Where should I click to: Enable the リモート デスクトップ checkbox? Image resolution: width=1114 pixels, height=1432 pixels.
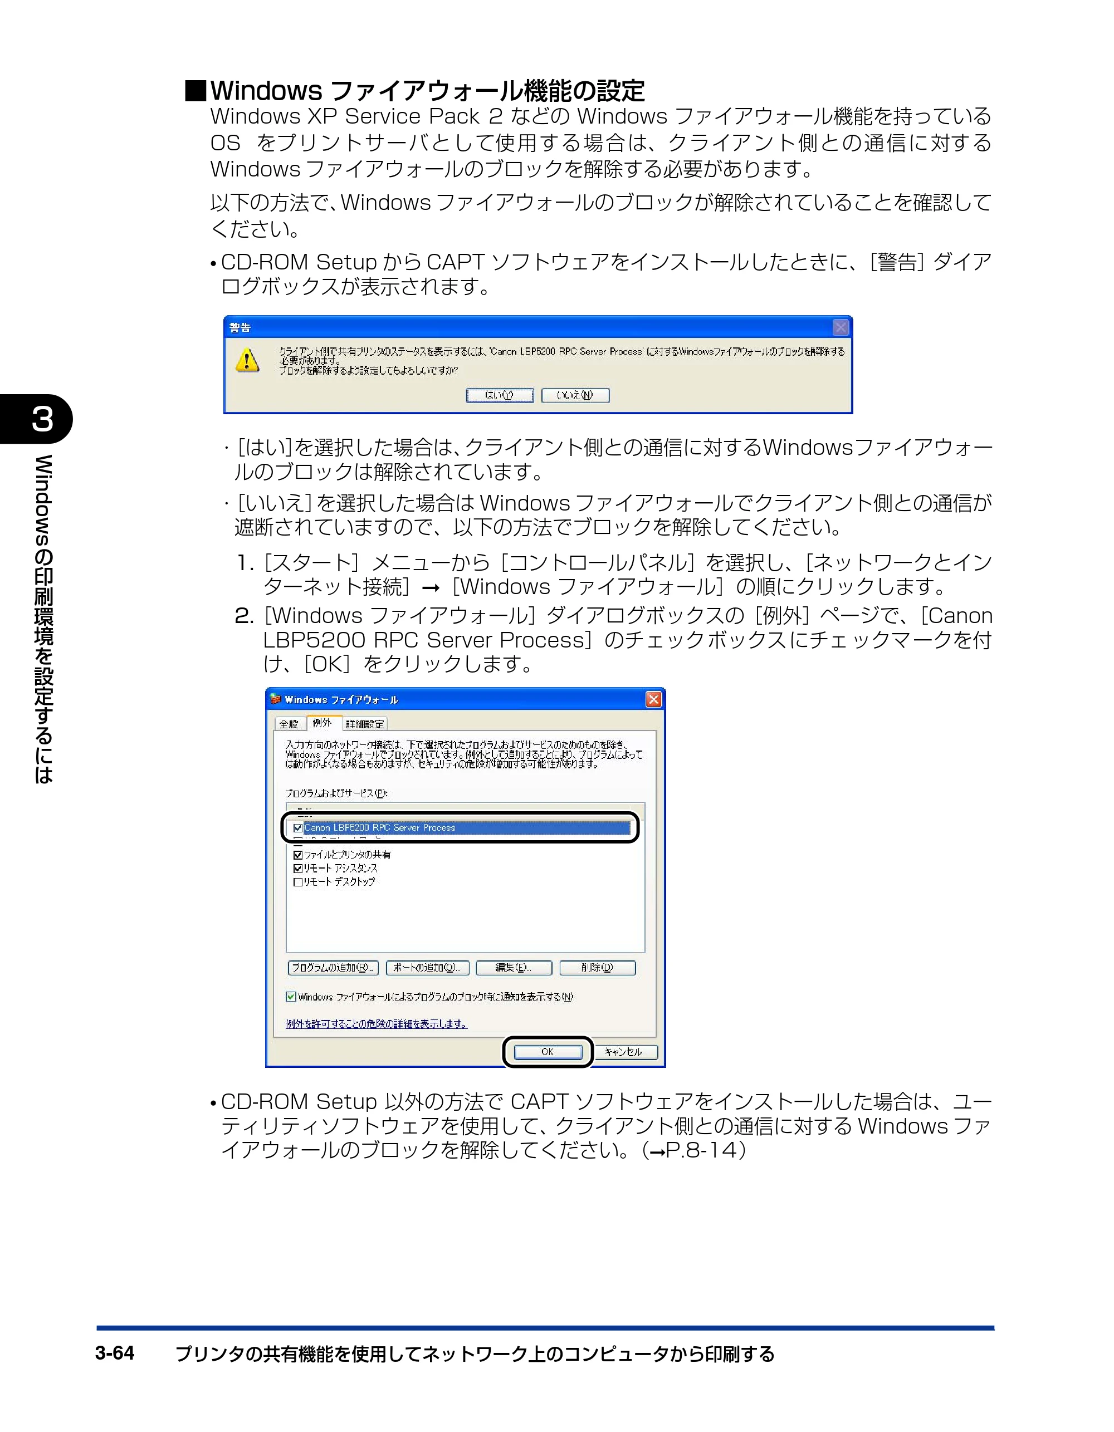(x=298, y=882)
